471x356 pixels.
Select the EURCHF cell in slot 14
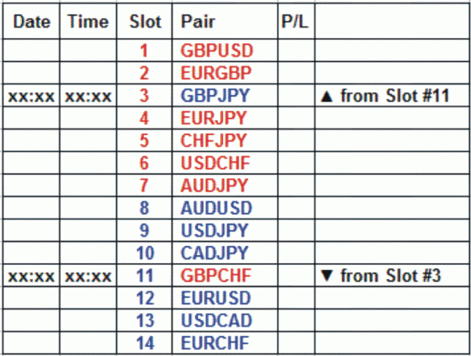click(x=225, y=342)
